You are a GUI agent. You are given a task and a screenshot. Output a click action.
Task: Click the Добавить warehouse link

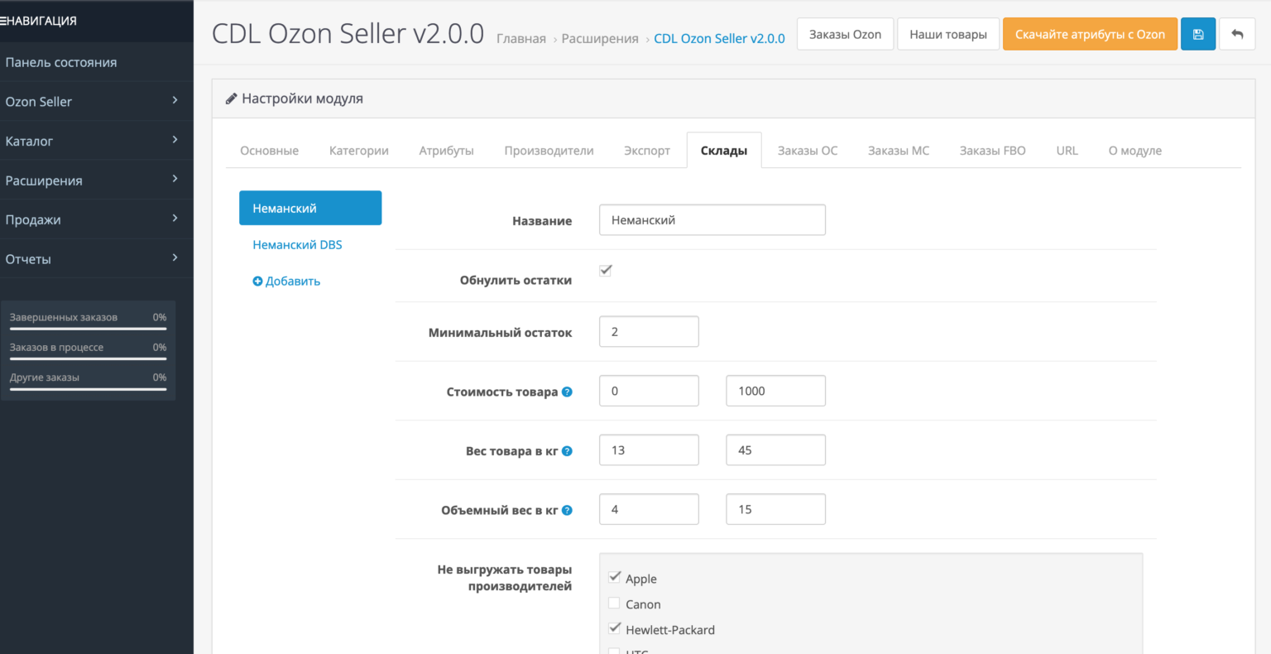tap(286, 281)
